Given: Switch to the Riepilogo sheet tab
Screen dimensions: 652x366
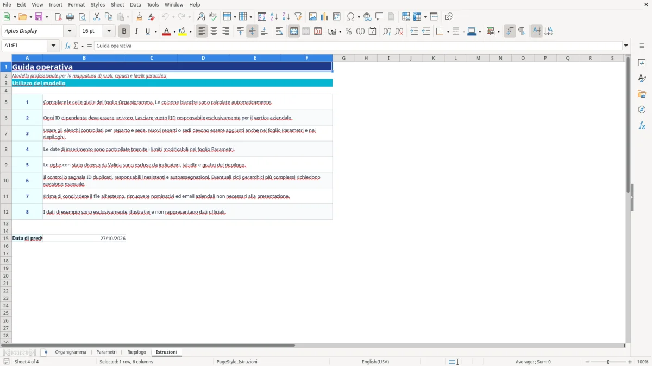Looking at the screenshot, I should [x=136, y=352].
